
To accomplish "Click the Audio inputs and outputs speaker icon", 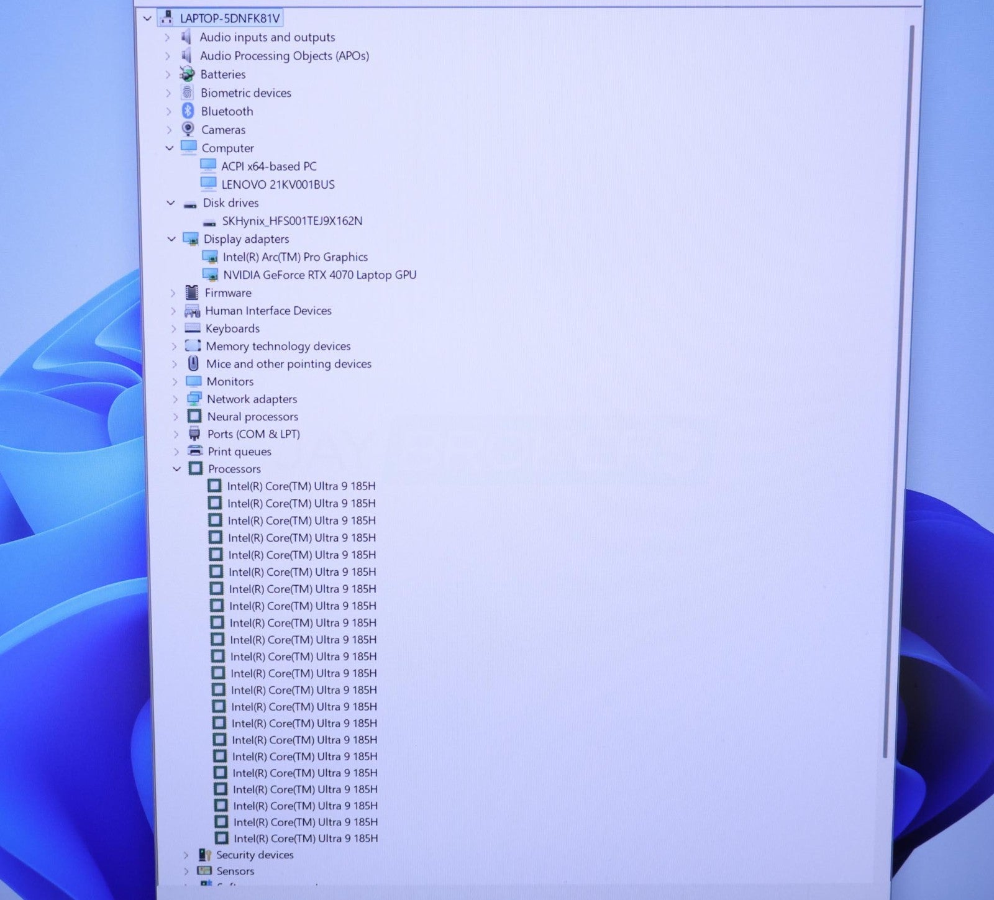I will [x=186, y=37].
